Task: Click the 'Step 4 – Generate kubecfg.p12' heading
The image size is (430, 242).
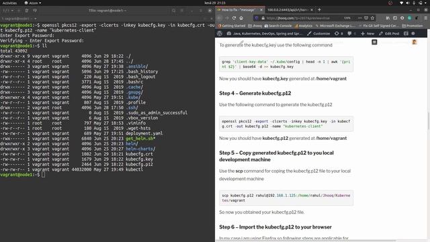Action: pos(255,93)
